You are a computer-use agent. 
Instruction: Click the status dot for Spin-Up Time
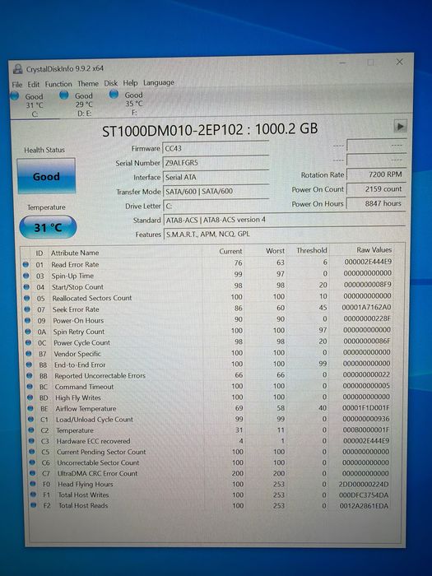26,276
